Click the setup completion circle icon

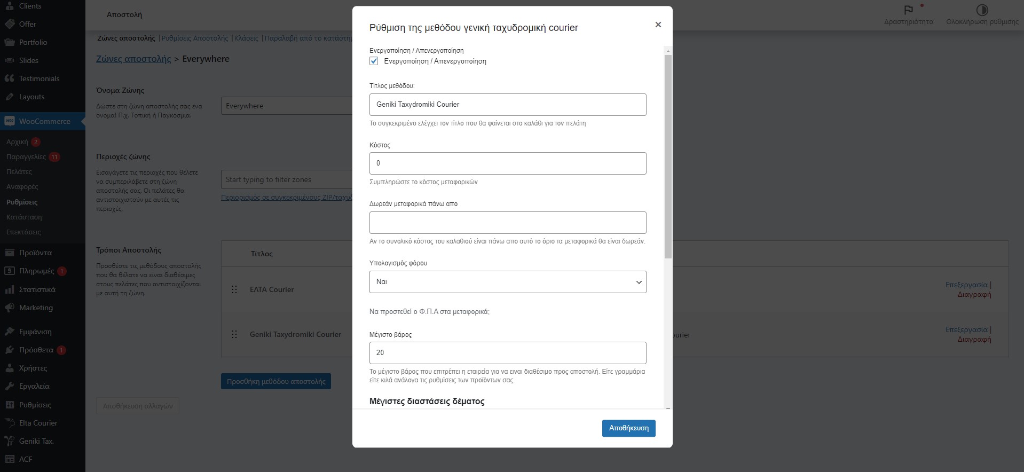[x=982, y=10]
